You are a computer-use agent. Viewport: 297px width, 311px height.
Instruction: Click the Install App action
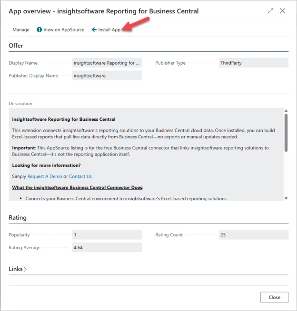coord(106,30)
